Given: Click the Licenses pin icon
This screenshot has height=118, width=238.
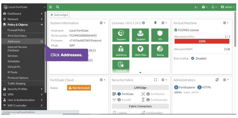Looking at the screenshot, I should (x=155, y=23).
